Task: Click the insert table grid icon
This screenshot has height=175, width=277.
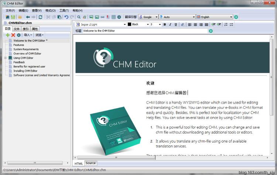Action: point(114,17)
